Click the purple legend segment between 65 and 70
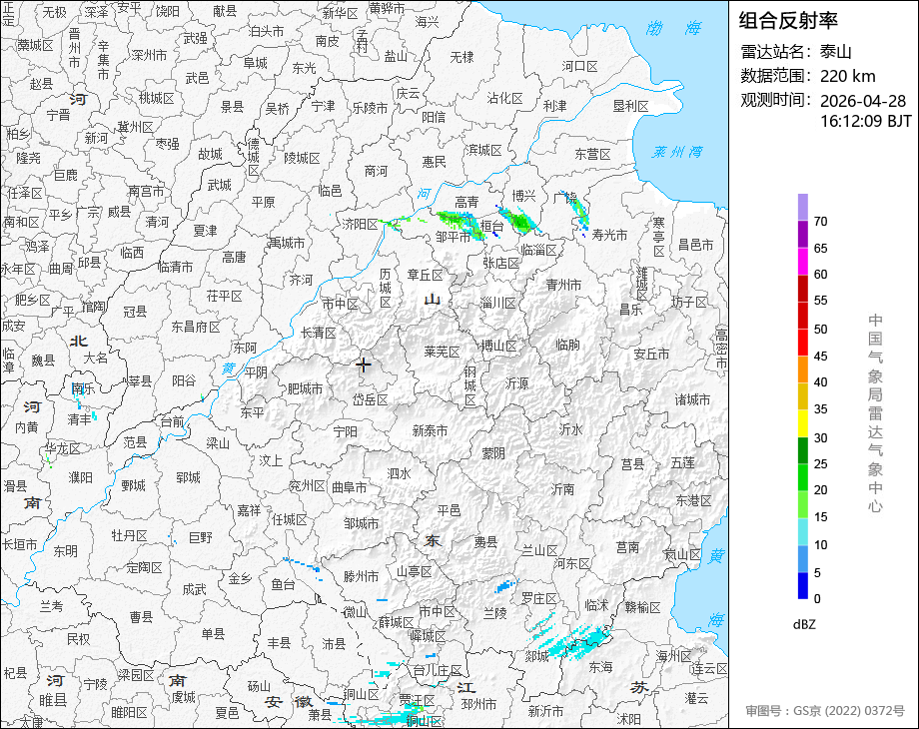The width and height of the screenshot is (919, 729). tap(803, 234)
